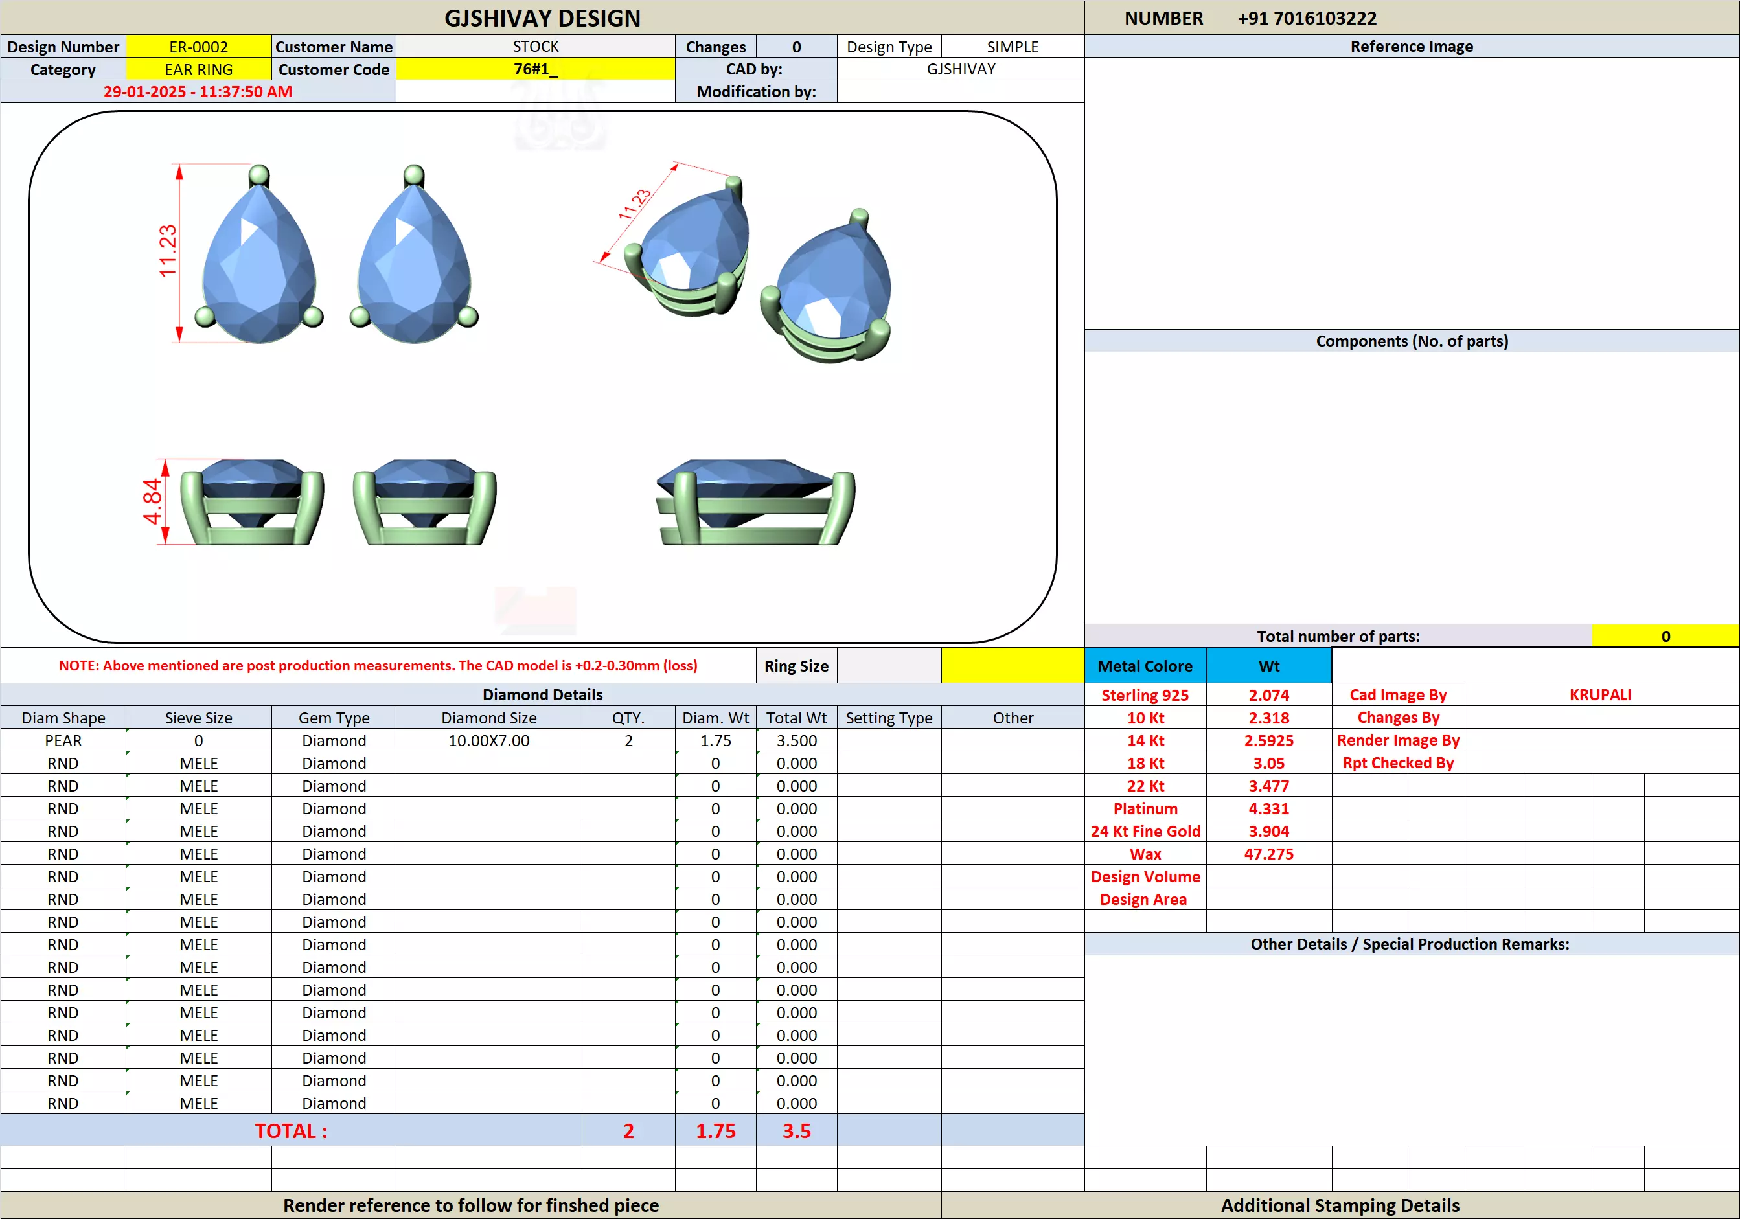
Task: Click the yellow cell beside Ring Size
Action: (1013, 666)
